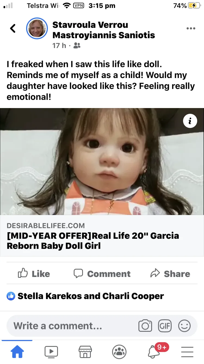This screenshot has width=204, height=364.
Task: Tap the Comment button
Action: pos(102,274)
